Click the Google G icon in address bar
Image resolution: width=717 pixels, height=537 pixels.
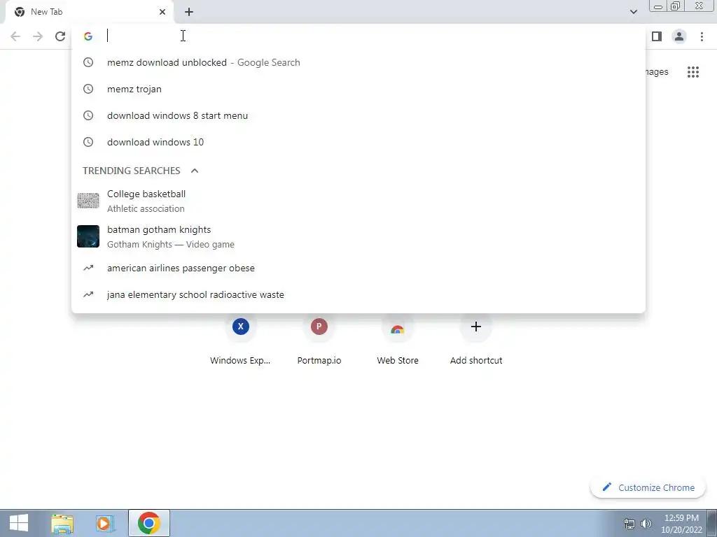click(x=88, y=36)
